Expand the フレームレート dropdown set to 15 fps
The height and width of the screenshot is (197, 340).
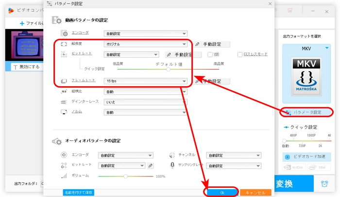[146, 81]
